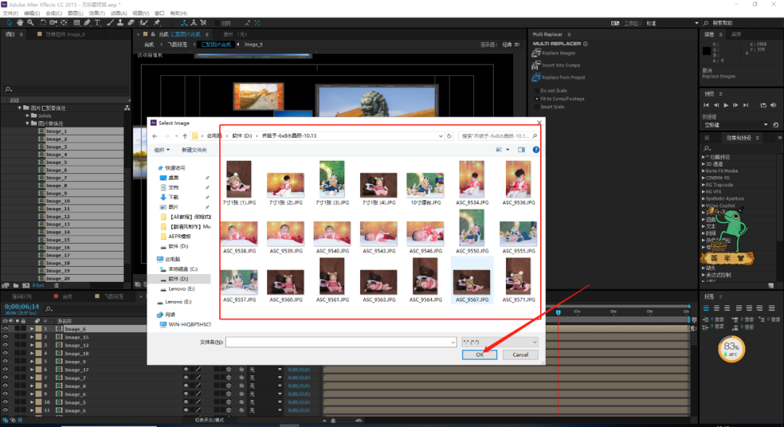The height and width of the screenshot is (427, 784).
Task: Expand properties of layer Image_15
Action: coord(31,337)
